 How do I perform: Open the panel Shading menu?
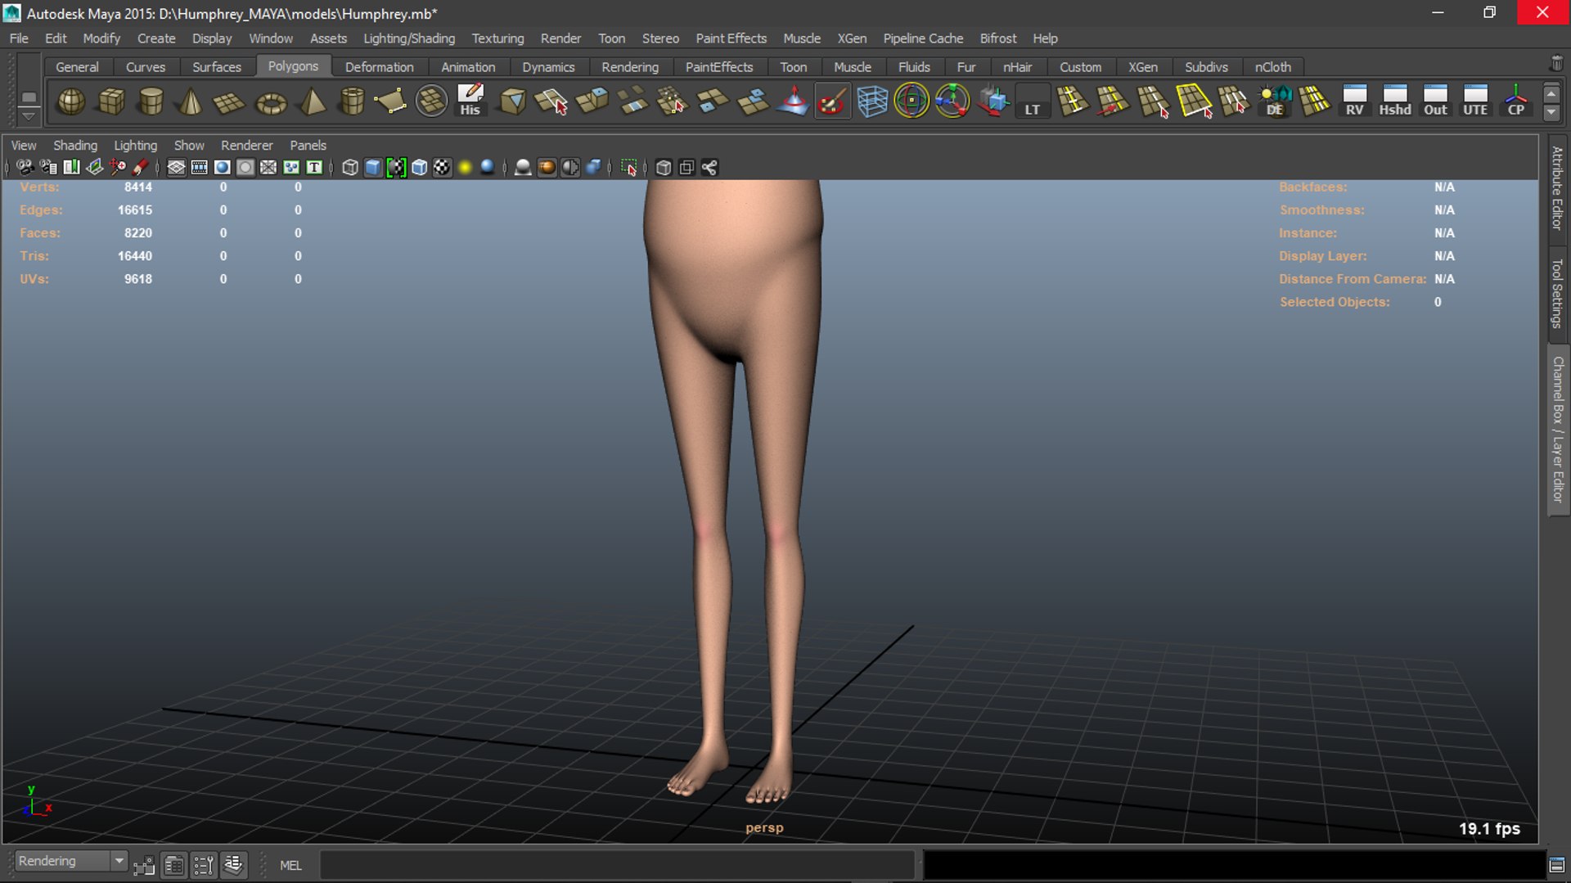[x=75, y=145]
